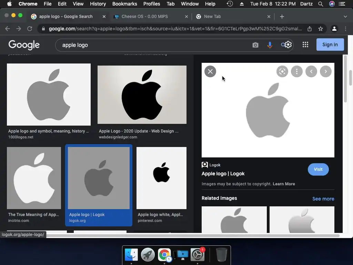Close the Cheese OS tab
This screenshot has width=353, height=265.
[186, 17]
